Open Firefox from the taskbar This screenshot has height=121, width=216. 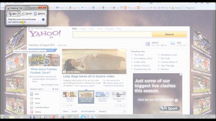point(62,117)
